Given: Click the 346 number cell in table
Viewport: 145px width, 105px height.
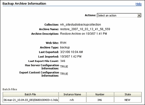Looking at the screenshot, I should tap(99, 100).
